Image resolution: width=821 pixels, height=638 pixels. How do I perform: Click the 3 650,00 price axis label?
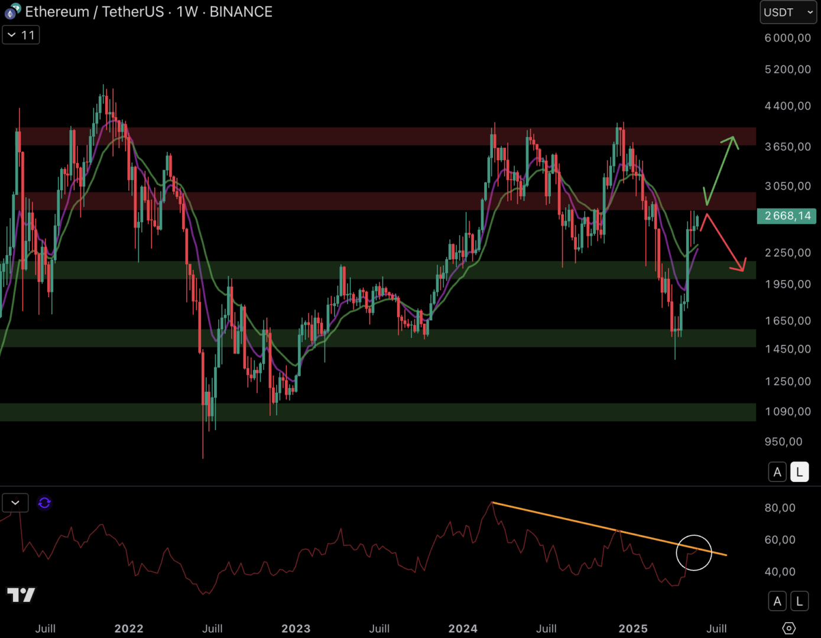pos(788,147)
